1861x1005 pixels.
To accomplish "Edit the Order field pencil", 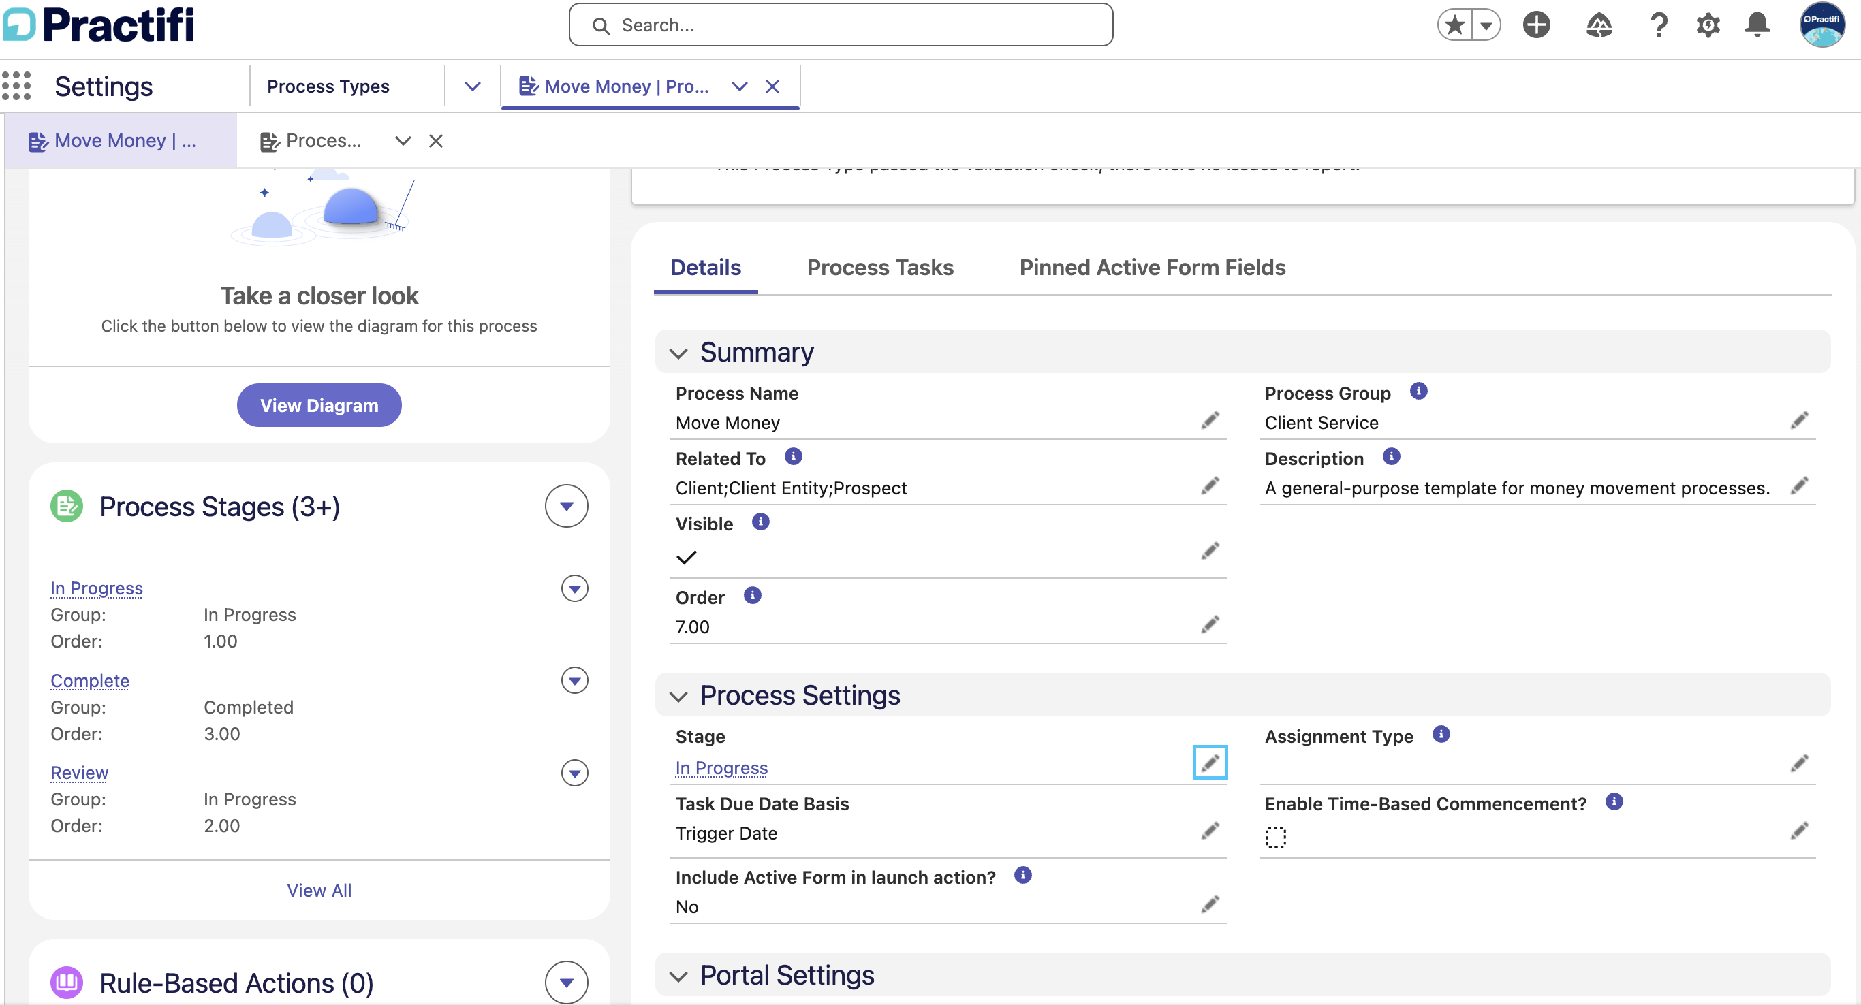I will (1210, 624).
